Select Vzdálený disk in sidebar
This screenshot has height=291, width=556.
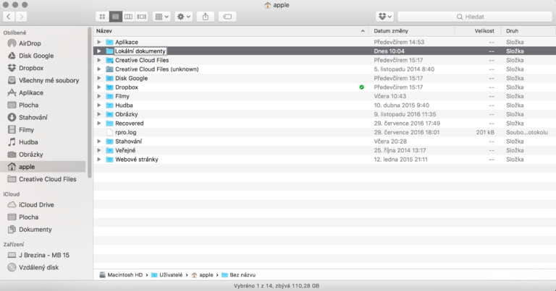click(x=39, y=267)
